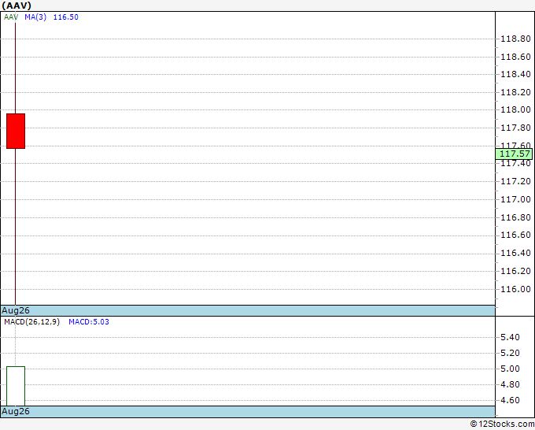Click the 116.80 price axis label
The height and width of the screenshot is (430, 535).
click(x=515, y=217)
